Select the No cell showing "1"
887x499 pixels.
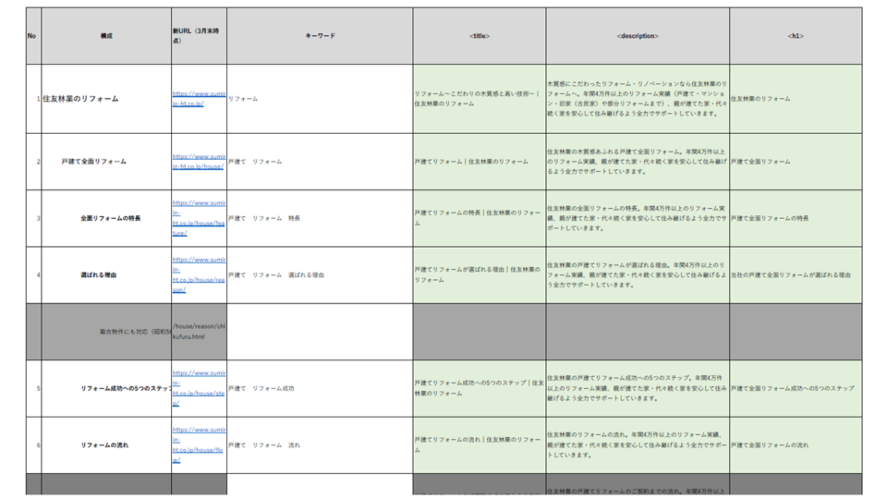(x=33, y=99)
